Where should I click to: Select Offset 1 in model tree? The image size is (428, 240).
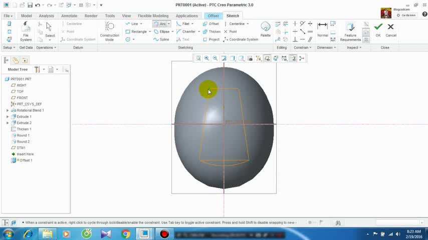22,160
